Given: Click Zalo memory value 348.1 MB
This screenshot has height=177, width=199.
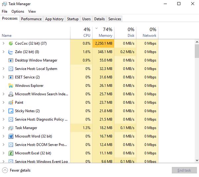Looking at the screenshot, I should [105, 52].
